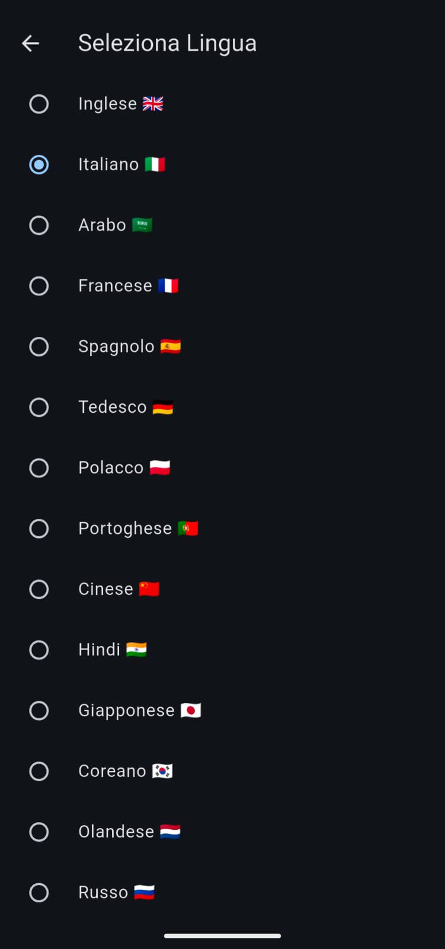Click the German flag beside Tedesco
Screen dimensions: 445x949
coord(163,407)
